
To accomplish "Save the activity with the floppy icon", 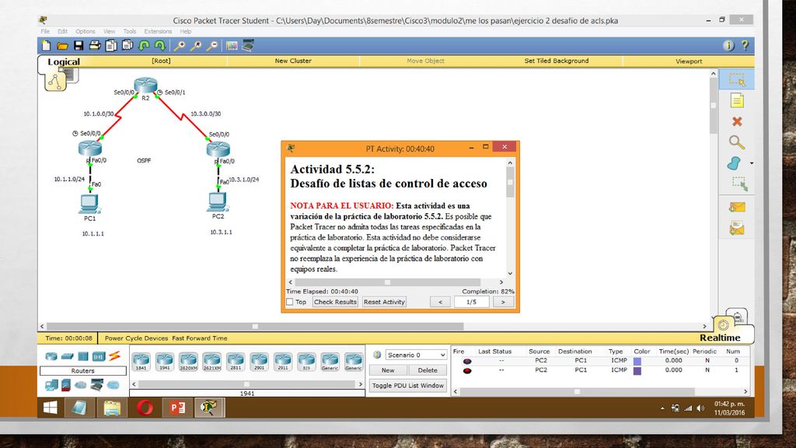I will pyautogui.click(x=79, y=46).
